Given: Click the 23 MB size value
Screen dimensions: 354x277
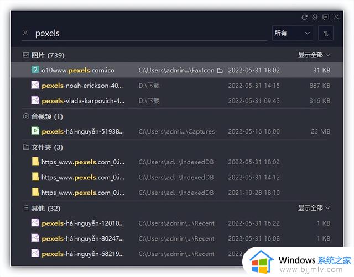Looking at the screenshot, I should click(x=321, y=131).
